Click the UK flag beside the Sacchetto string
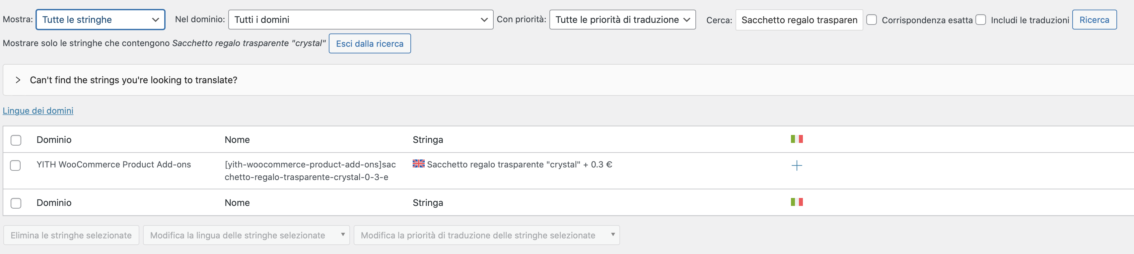The height and width of the screenshot is (254, 1134). [419, 164]
